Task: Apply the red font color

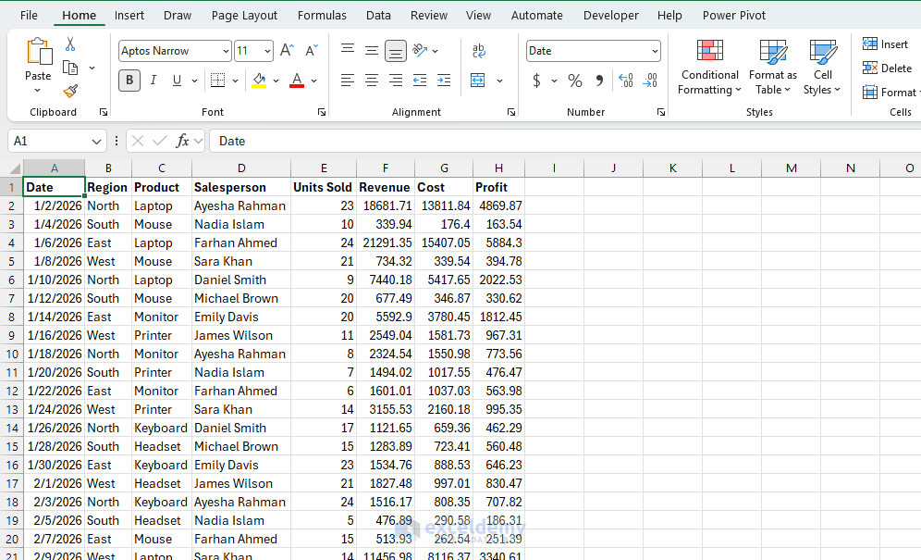Action: [x=297, y=81]
